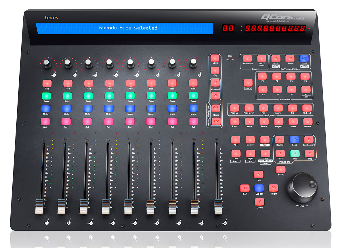Click the master fader cap marked M
The width and height of the screenshot is (342, 248).
(218, 207)
